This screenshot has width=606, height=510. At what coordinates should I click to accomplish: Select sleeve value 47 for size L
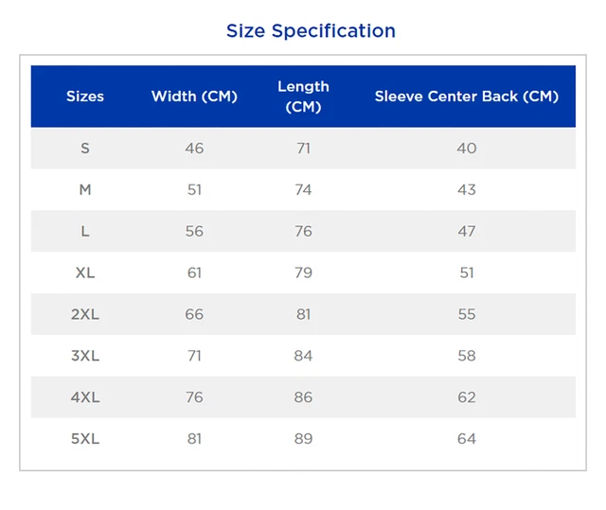pos(466,232)
